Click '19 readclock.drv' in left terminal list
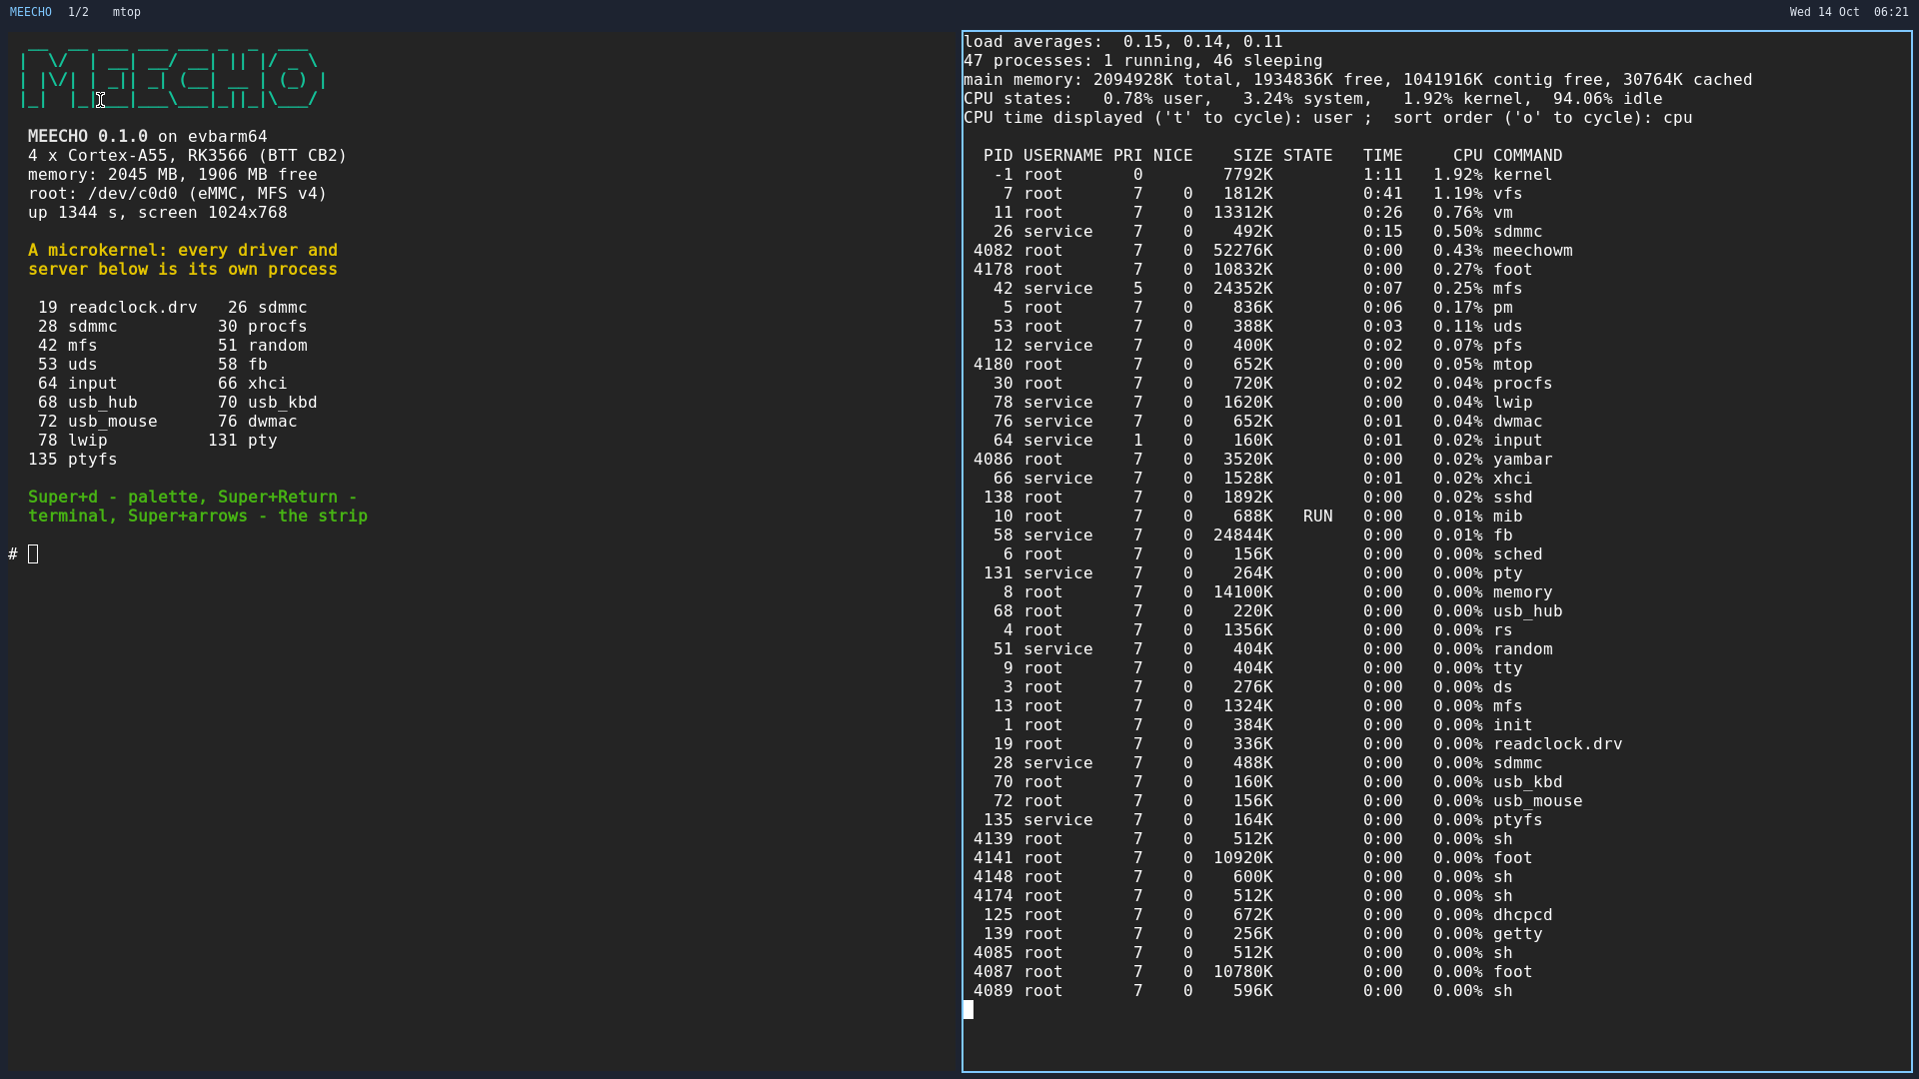The image size is (1919, 1079). [x=117, y=308]
